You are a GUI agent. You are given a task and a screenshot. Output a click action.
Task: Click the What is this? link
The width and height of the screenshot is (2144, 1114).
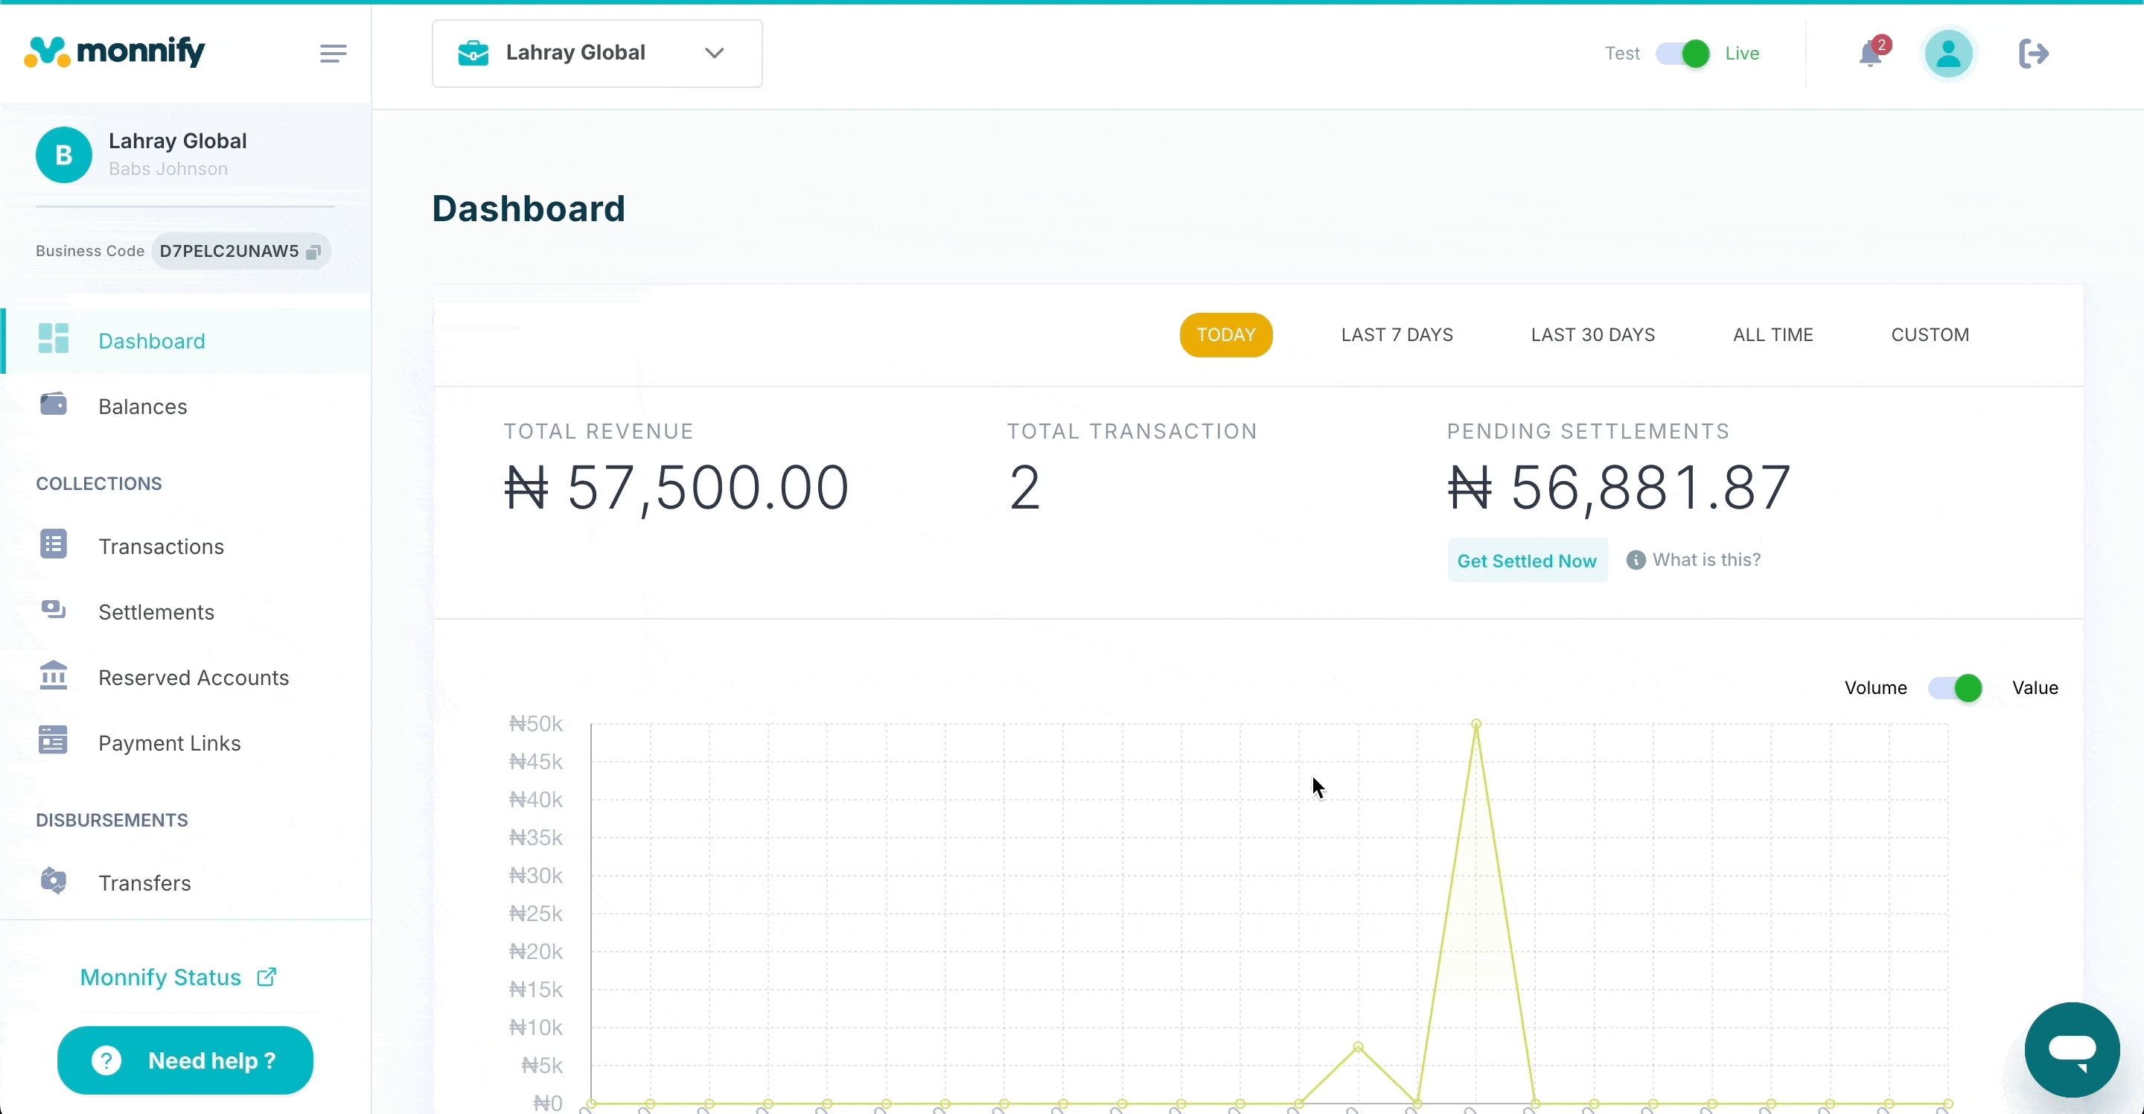coord(1706,559)
